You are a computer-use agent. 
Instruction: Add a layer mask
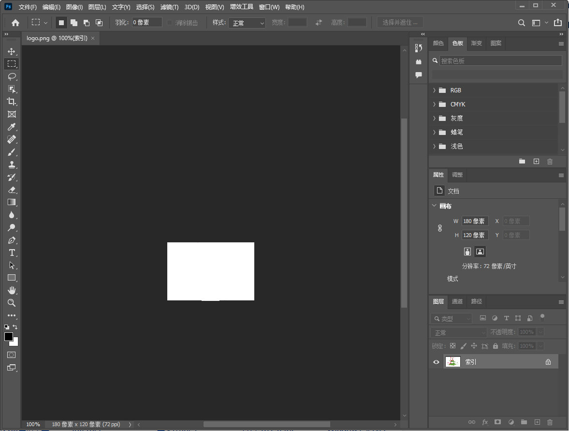click(x=497, y=422)
